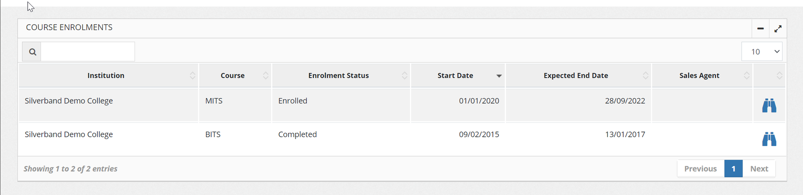Go to the Next page
The height and width of the screenshot is (195, 803).
coord(759,169)
